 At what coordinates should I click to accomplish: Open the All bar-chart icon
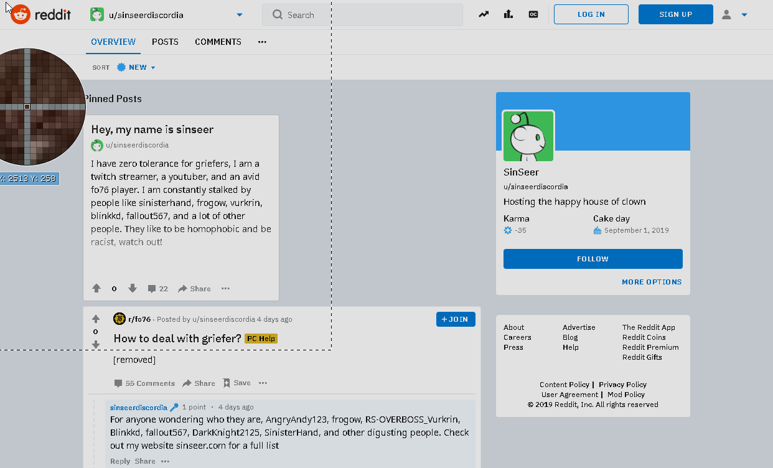(x=508, y=14)
